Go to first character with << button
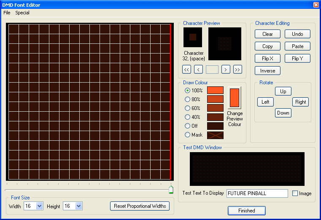Screen dimensions: 321x220 (x=186, y=70)
